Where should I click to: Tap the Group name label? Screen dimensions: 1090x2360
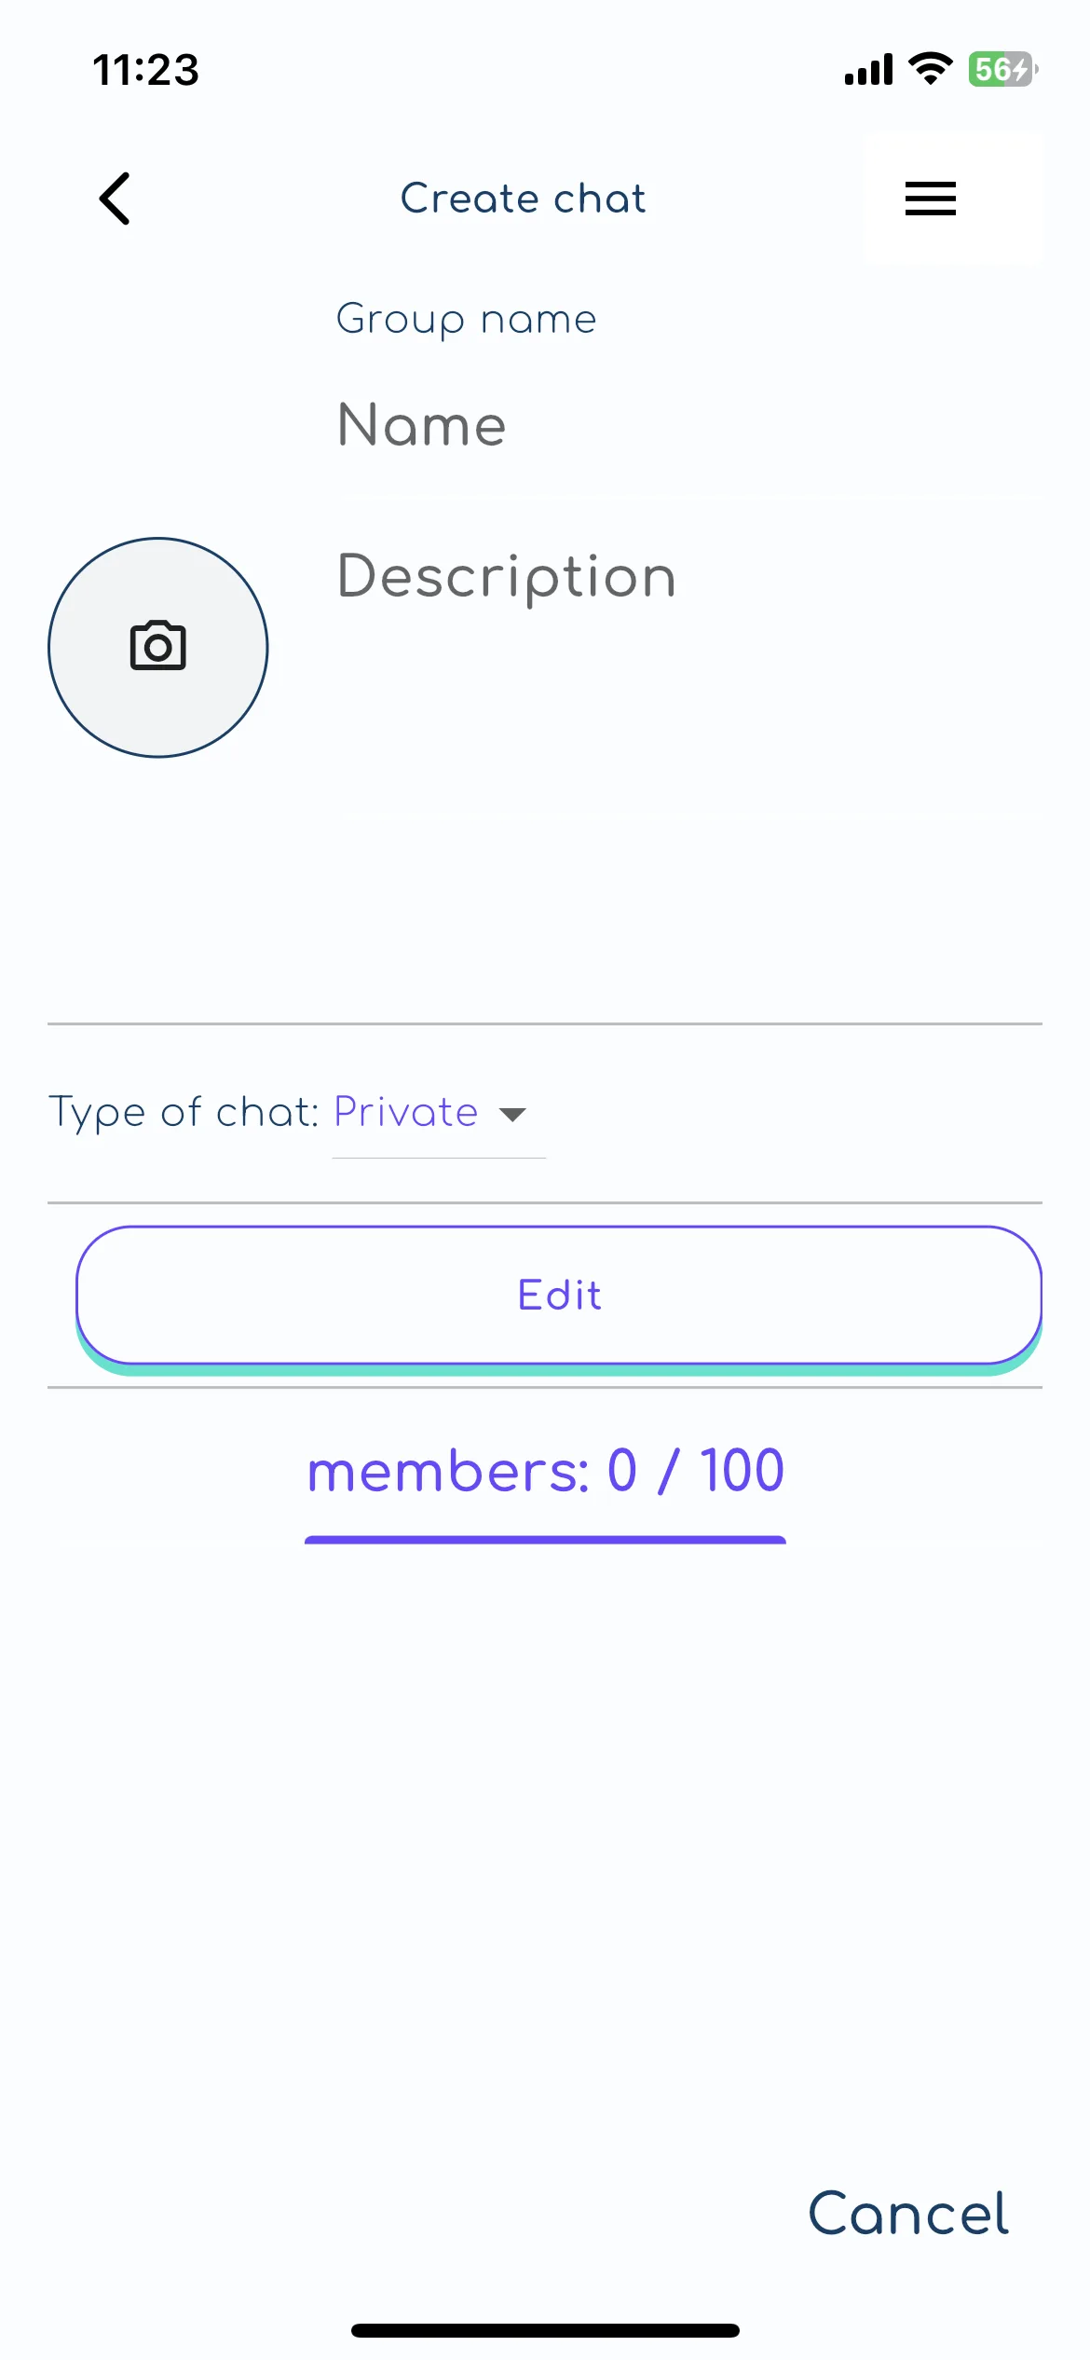(466, 320)
